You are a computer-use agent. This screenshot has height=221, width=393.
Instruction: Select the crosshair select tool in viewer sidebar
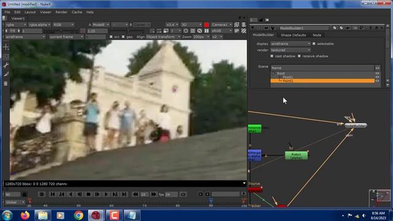click(x=6, y=47)
